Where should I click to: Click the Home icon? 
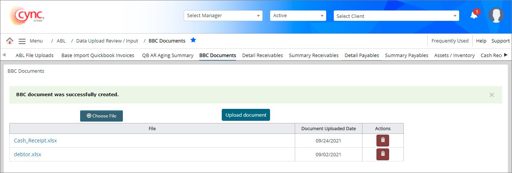[10, 41]
